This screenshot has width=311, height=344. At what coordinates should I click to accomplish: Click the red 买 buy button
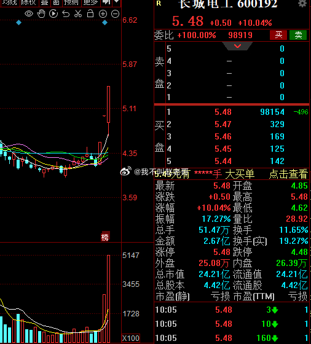278,35
